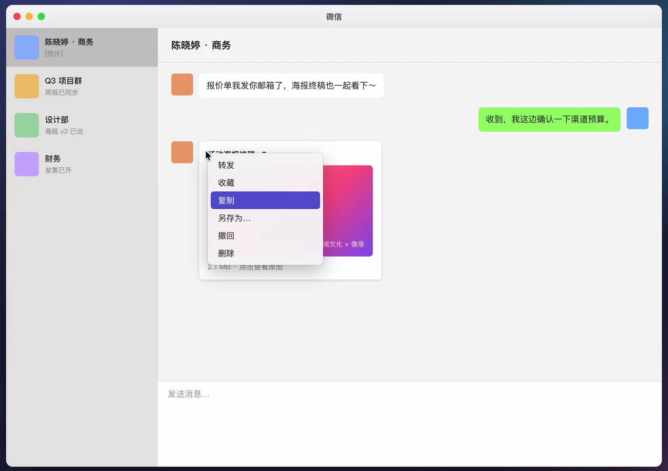Click the 发票已开 preview text
The image size is (668, 471).
[58, 170]
